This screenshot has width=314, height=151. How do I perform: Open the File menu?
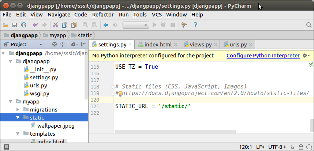(x=7, y=15)
